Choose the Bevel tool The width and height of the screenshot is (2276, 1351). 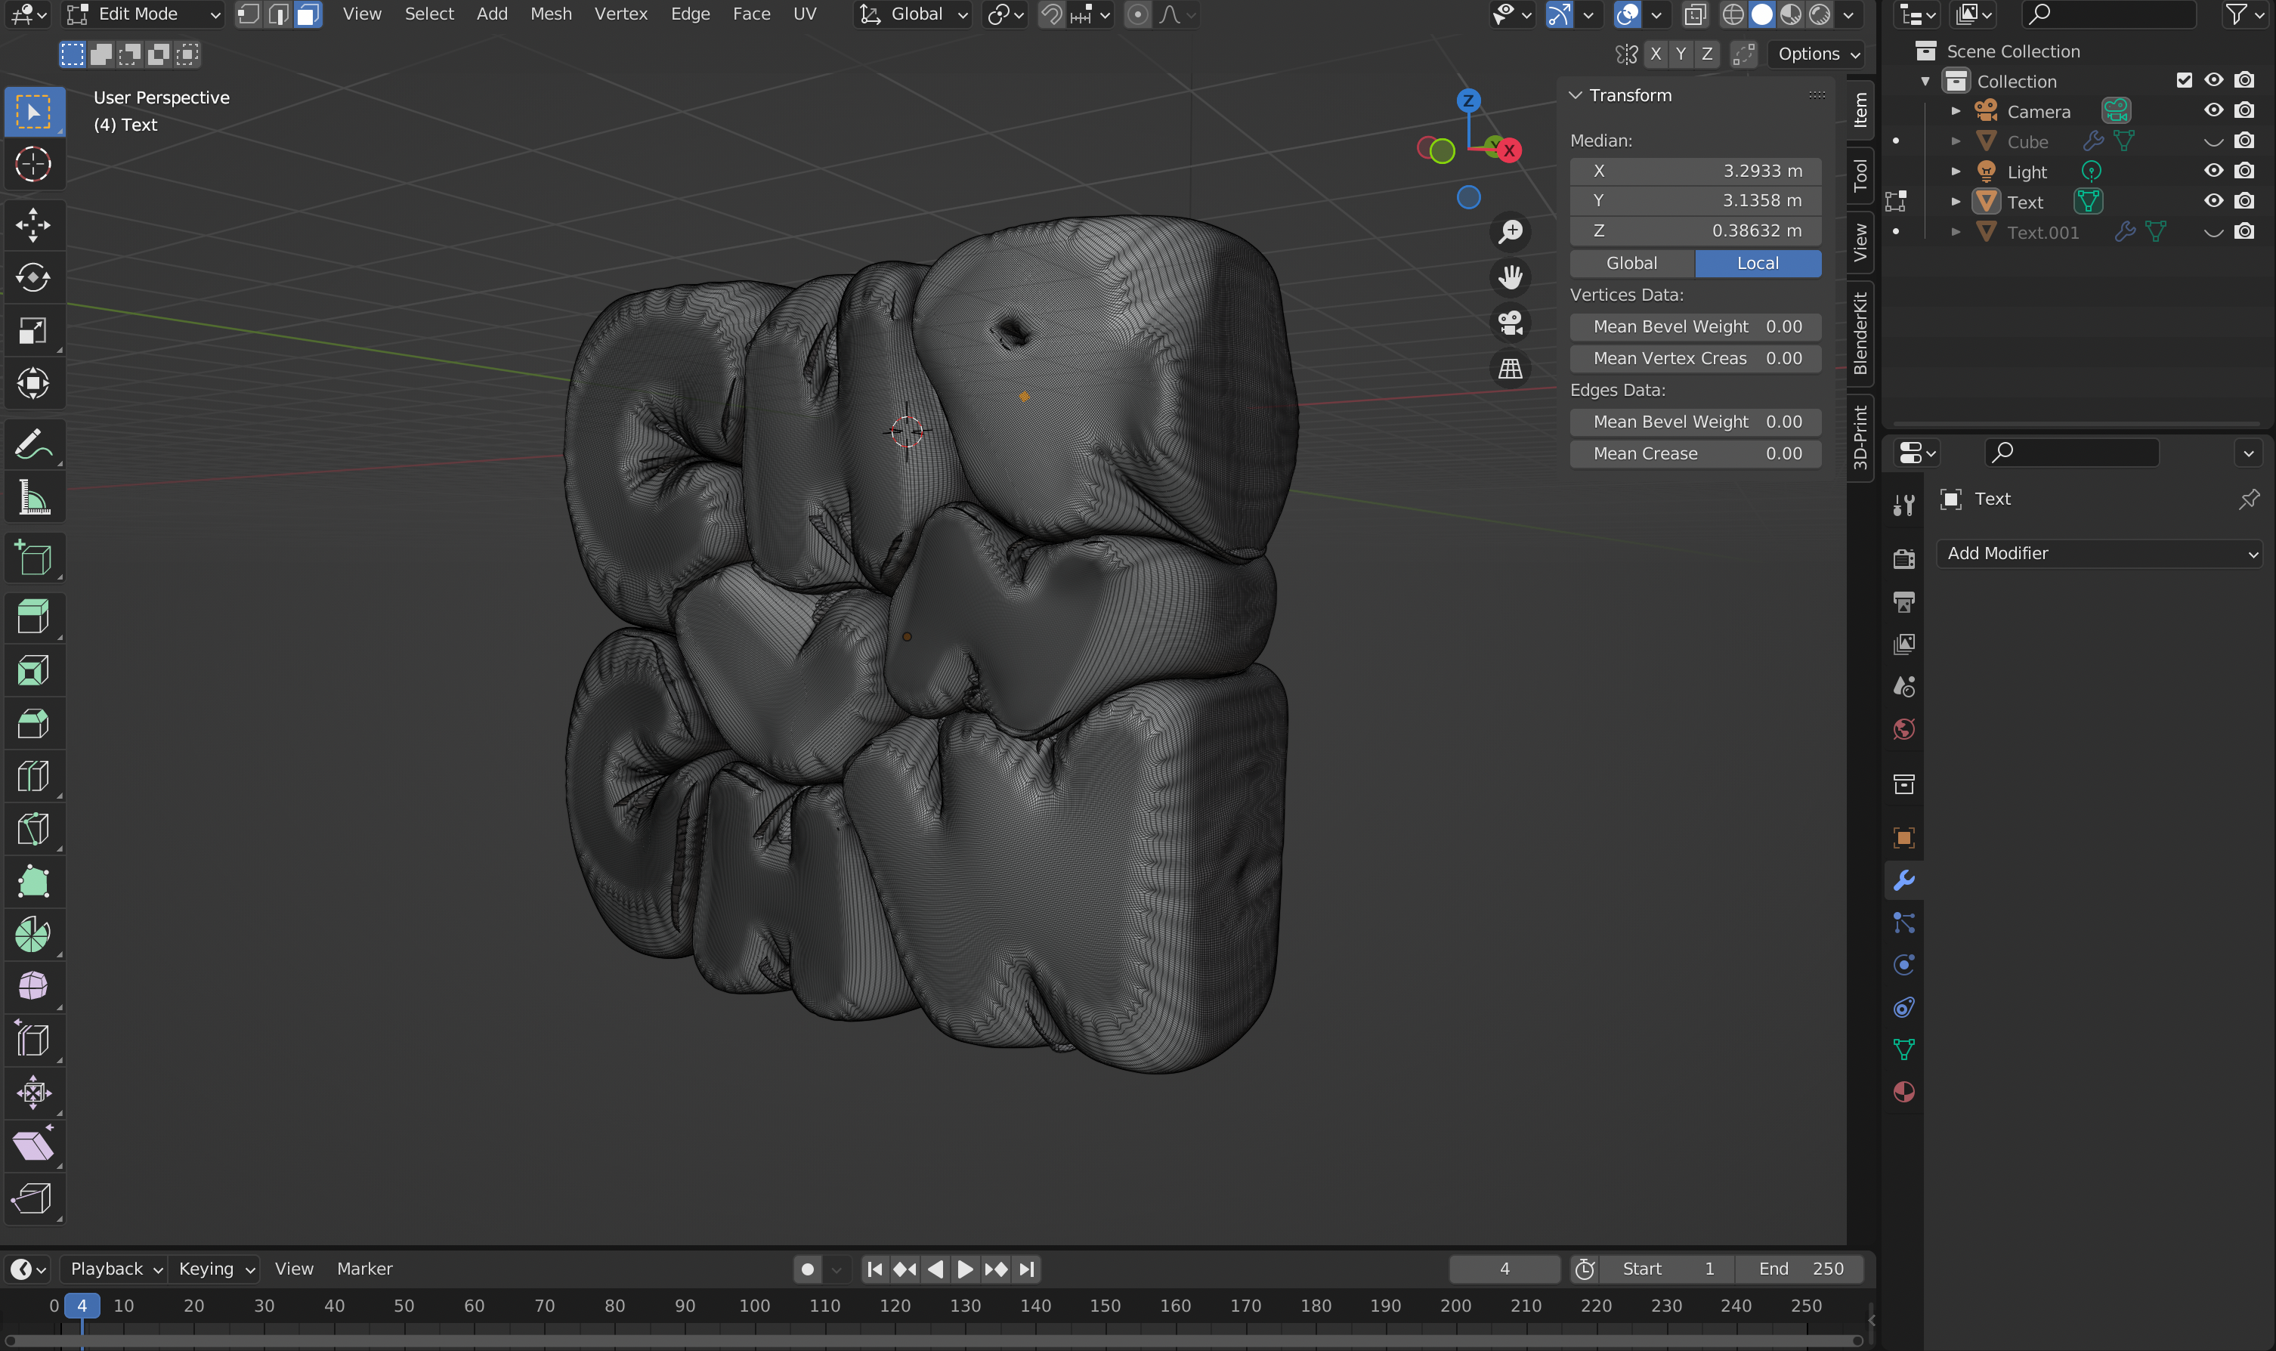pos(34,724)
